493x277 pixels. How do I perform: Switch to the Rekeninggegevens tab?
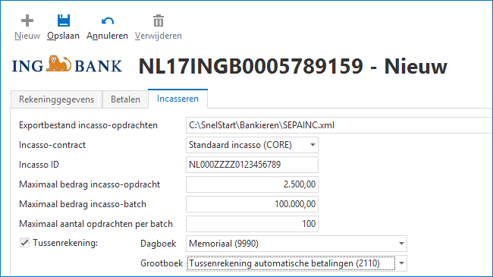coord(57,99)
